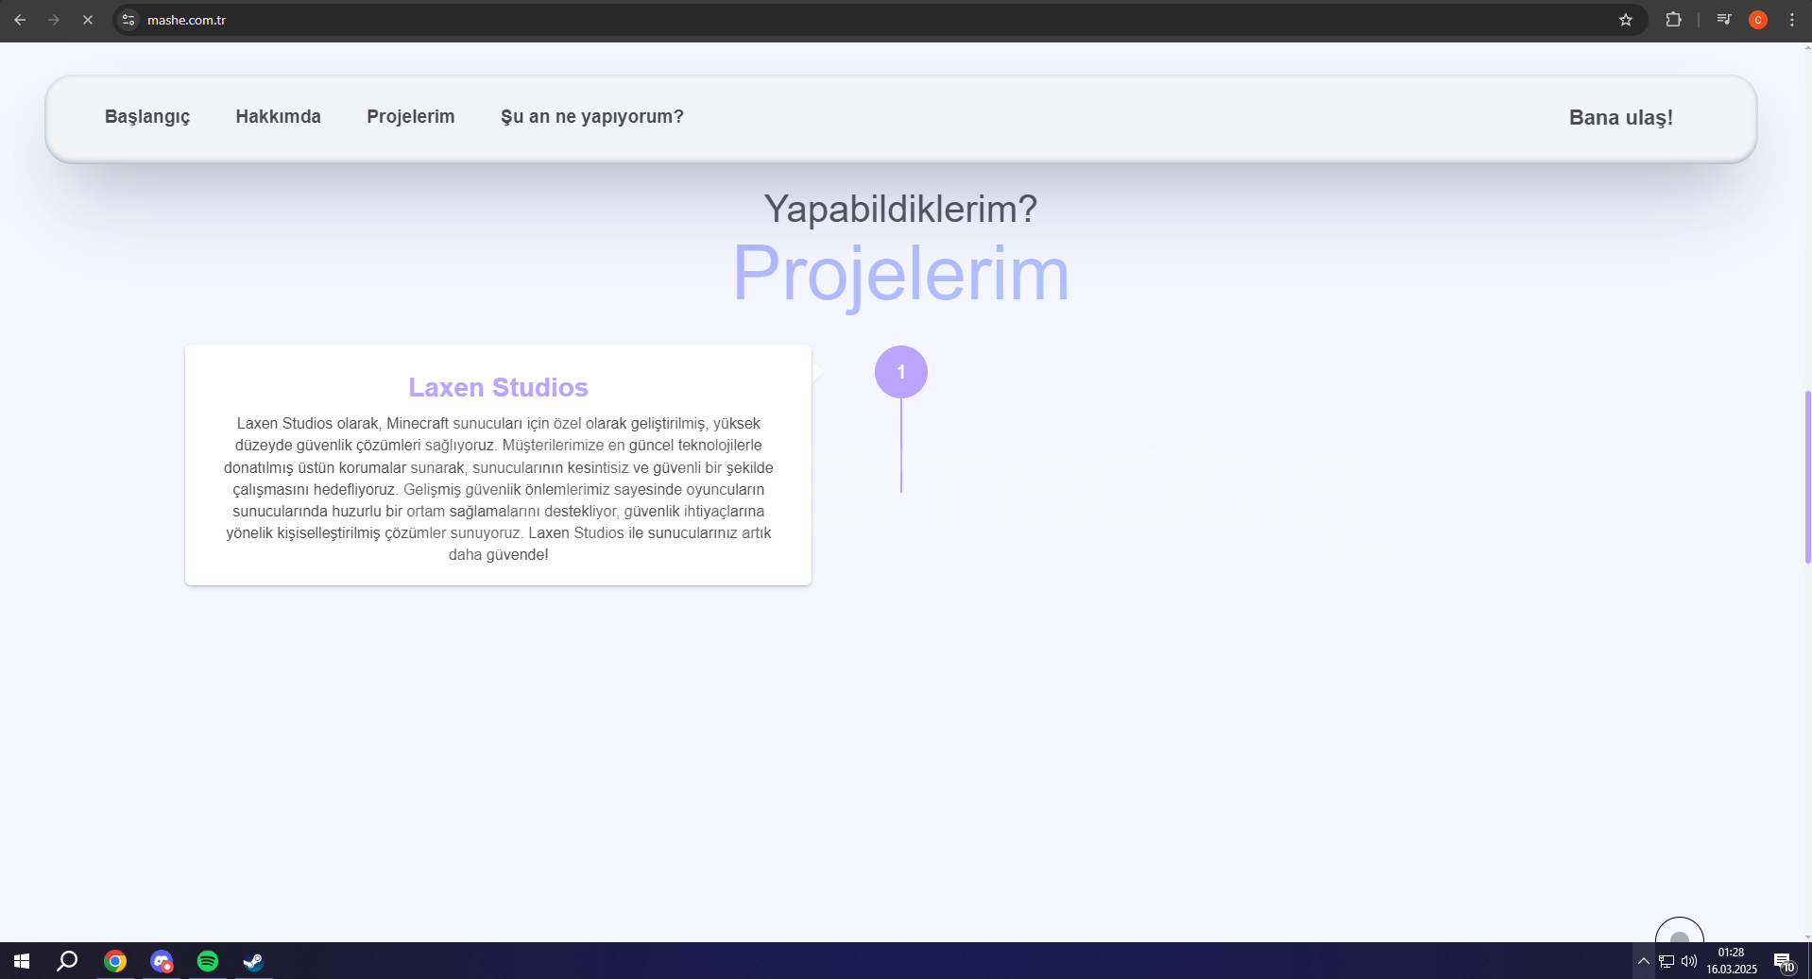Stop loading the page with X button
This screenshot has height=979, width=1812.
[88, 20]
